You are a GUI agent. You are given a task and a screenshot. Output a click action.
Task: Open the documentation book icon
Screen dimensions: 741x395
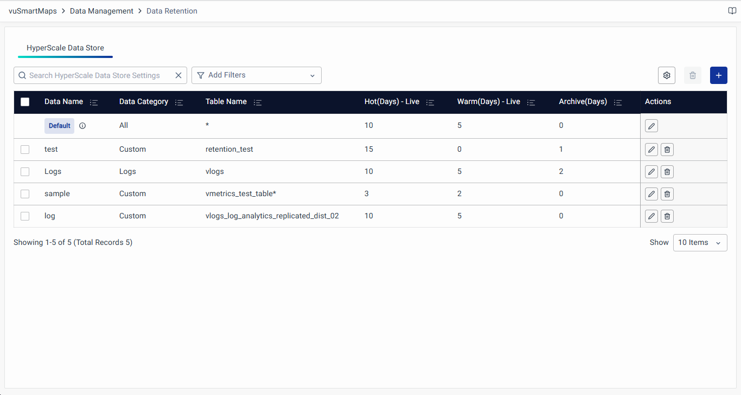(x=732, y=11)
